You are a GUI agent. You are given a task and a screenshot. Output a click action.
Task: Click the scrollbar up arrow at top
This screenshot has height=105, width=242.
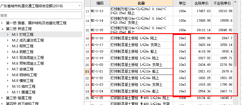pyautogui.click(x=235, y=2)
